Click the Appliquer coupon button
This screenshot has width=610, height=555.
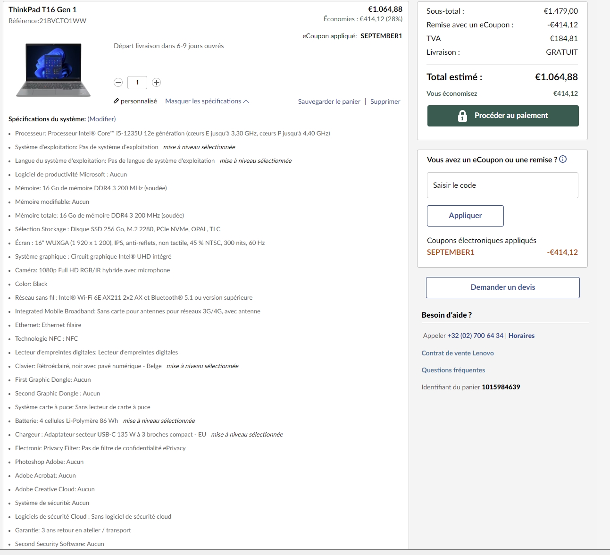point(465,216)
